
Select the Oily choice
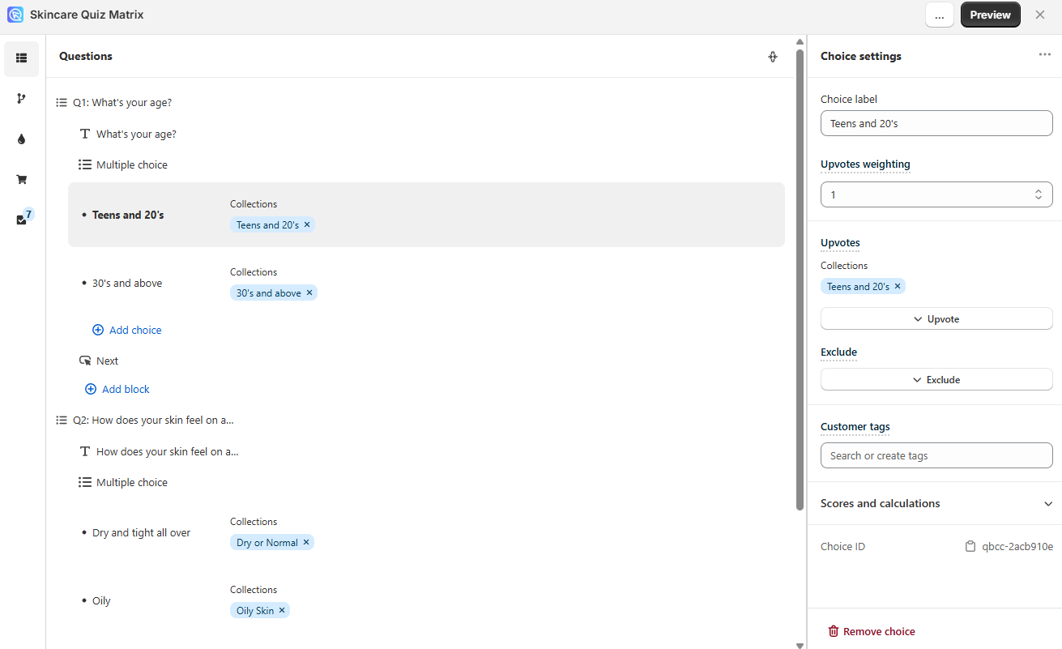click(x=101, y=600)
